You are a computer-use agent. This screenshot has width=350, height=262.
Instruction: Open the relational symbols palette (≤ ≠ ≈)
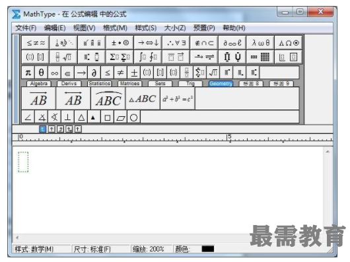[x=36, y=43]
